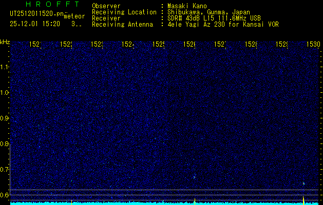Click Shibukawa, Gunma, Japan text
Viewport: 323px width, 205px height.
208,12
